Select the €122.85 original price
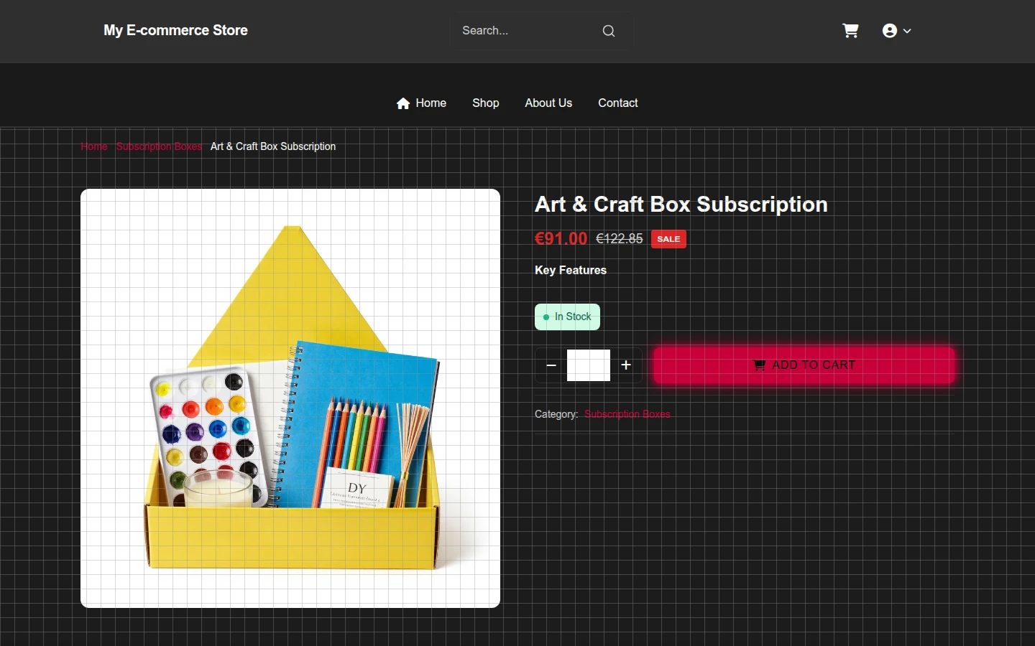 (620, 239)
